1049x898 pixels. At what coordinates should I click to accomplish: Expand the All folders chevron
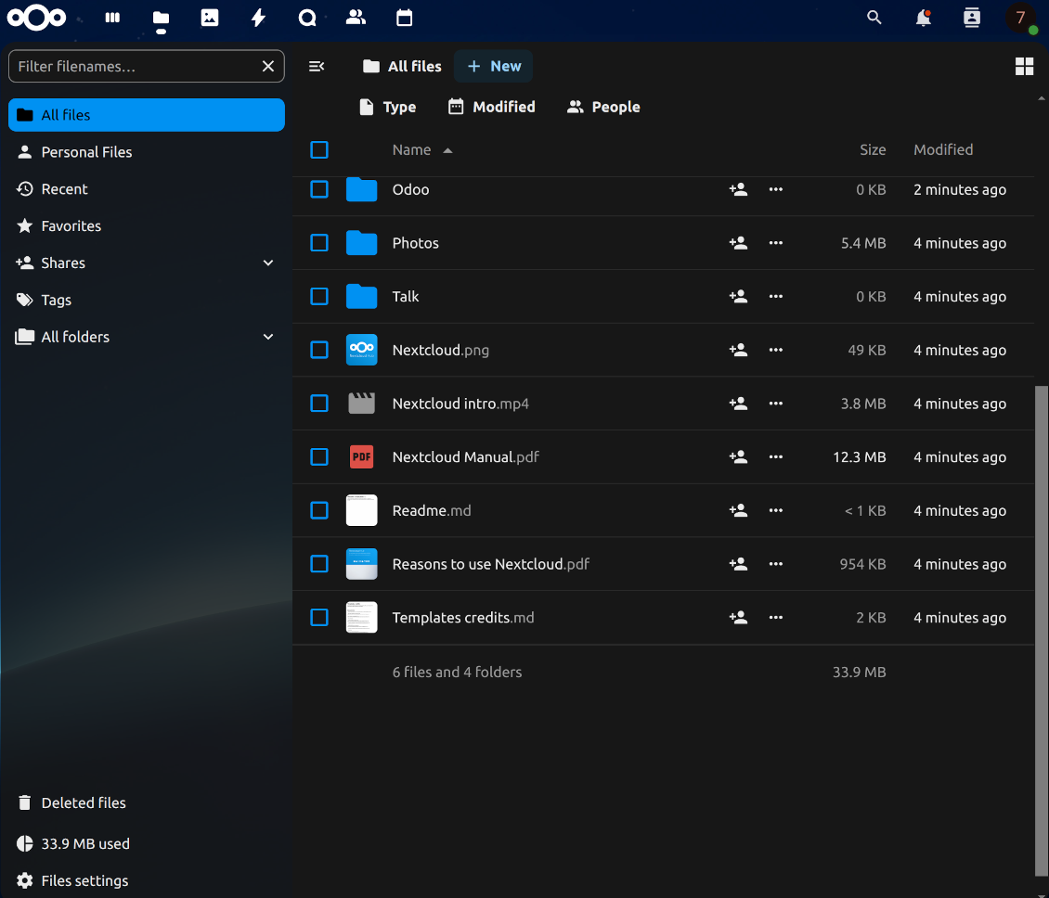click(268, 337)
